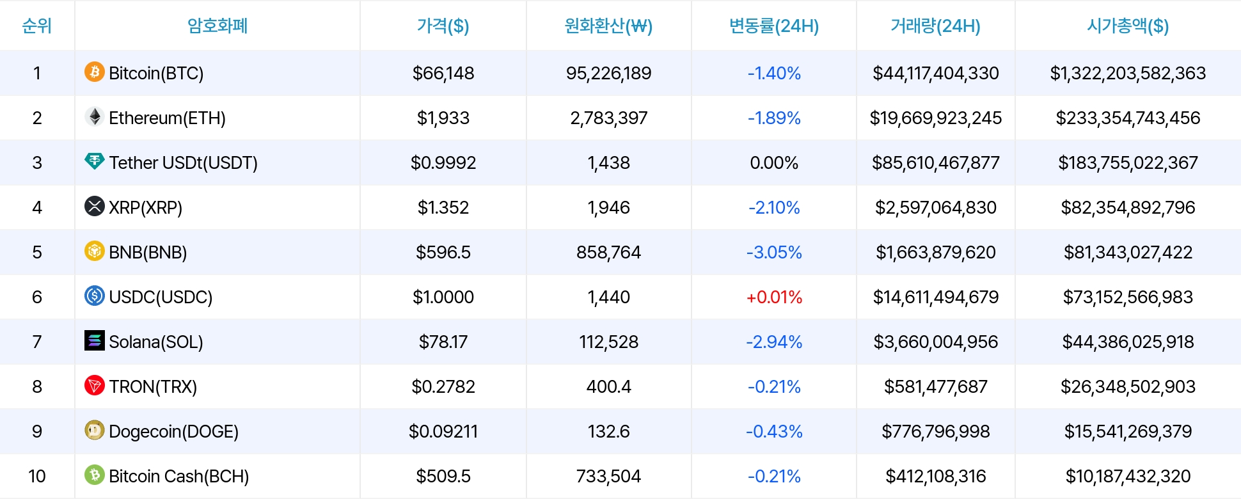Viewport: 1241px width, 499px height.
Task: Click the Tether green logo icon
Action: tap(95, 161)
